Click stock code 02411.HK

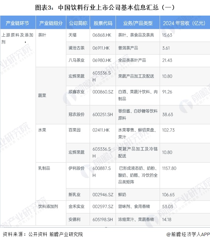tap(101, 130)
